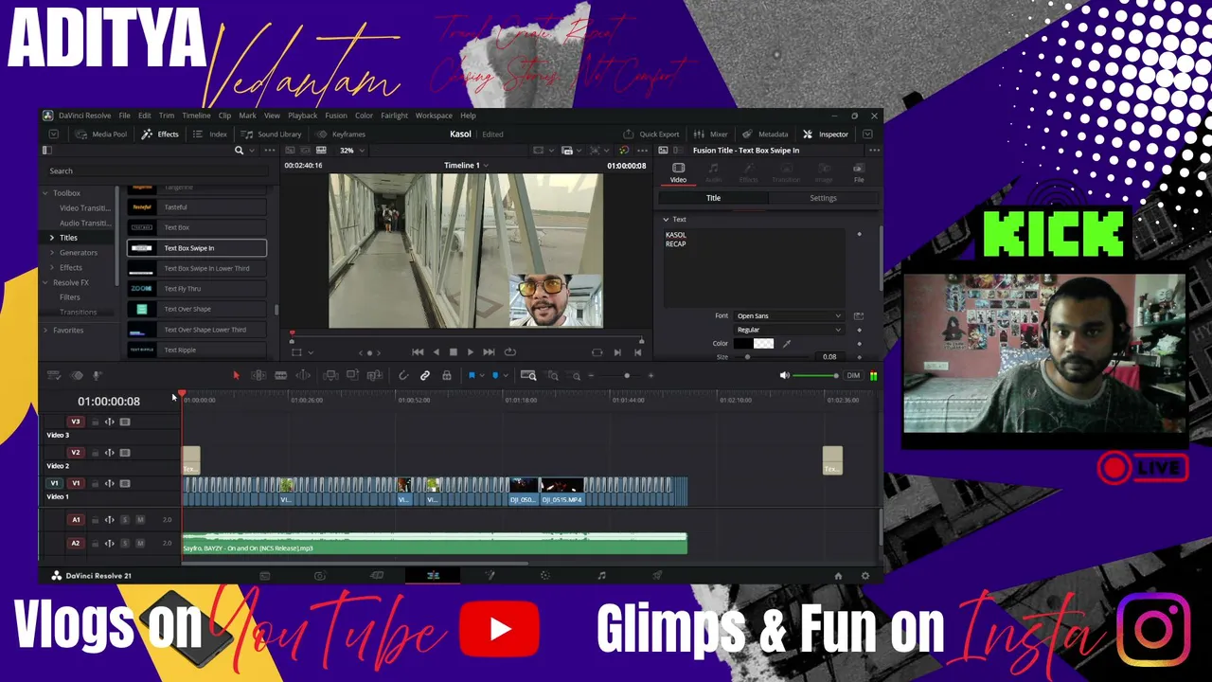Screen dimensions: 1212x682
Task: Toggle loop playback
Action: click(x=510, y=352)
